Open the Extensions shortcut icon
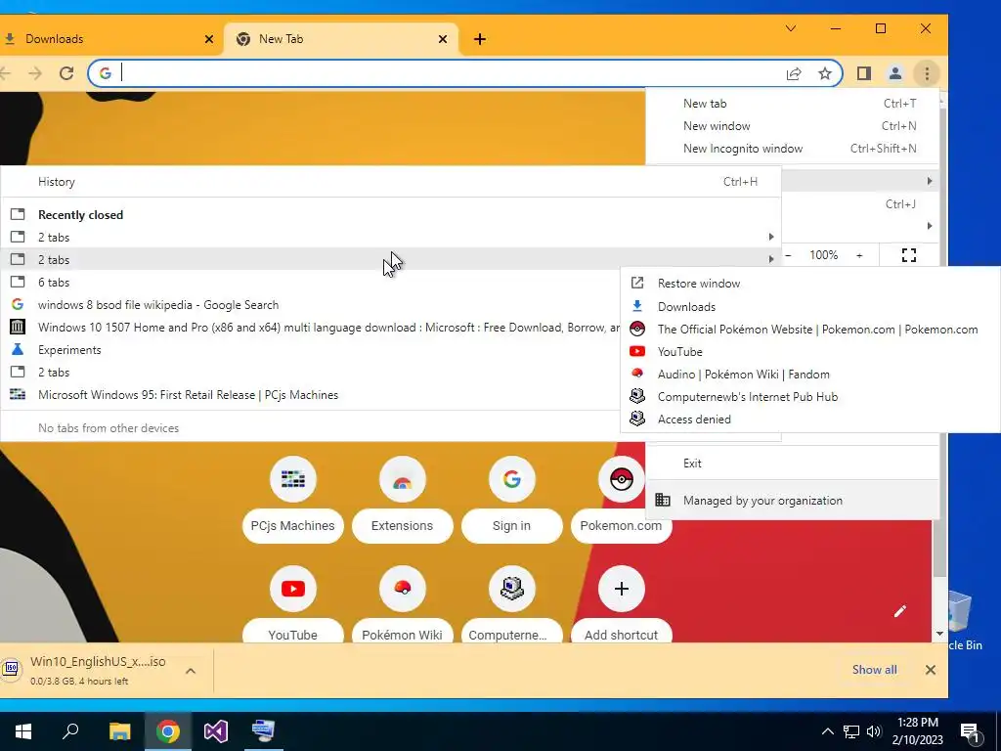Screen dimensions: 1001x751 click(402, 479)
